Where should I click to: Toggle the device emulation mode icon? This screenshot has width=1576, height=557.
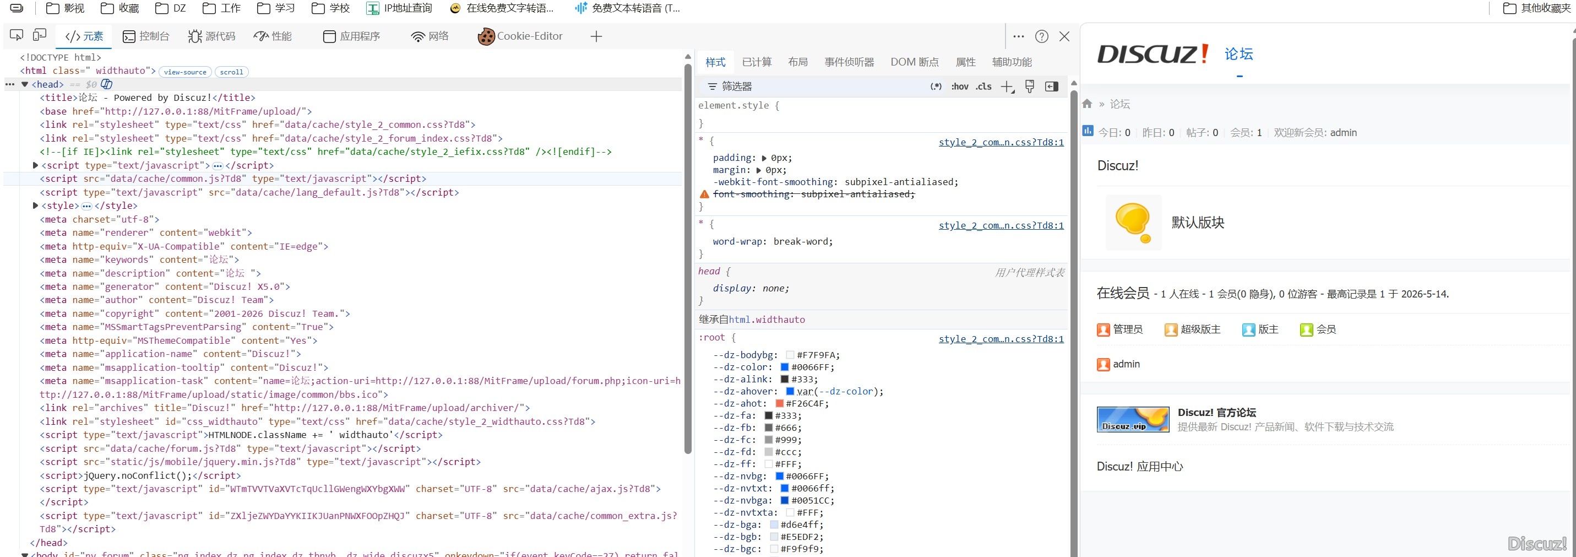click(40, 35)
